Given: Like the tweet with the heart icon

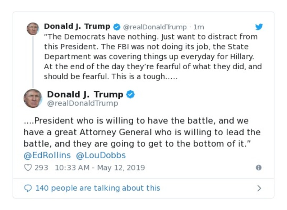Looking at the screenshot, I should click(x=28, y=167).
